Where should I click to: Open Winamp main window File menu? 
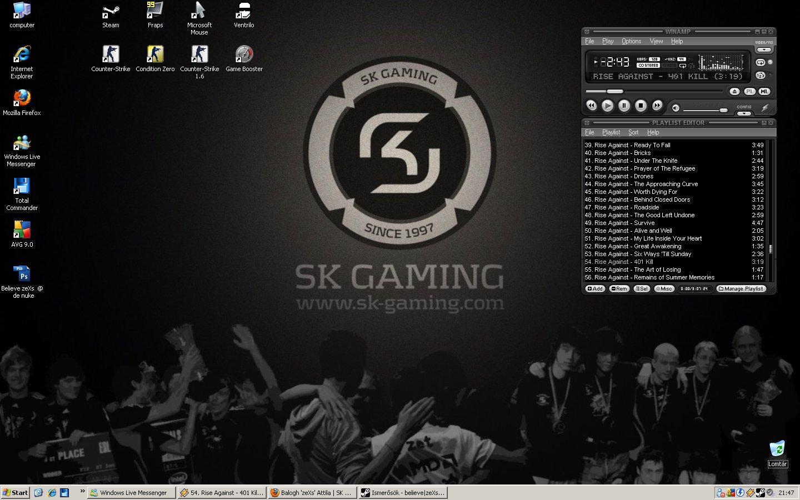(589, 41)
